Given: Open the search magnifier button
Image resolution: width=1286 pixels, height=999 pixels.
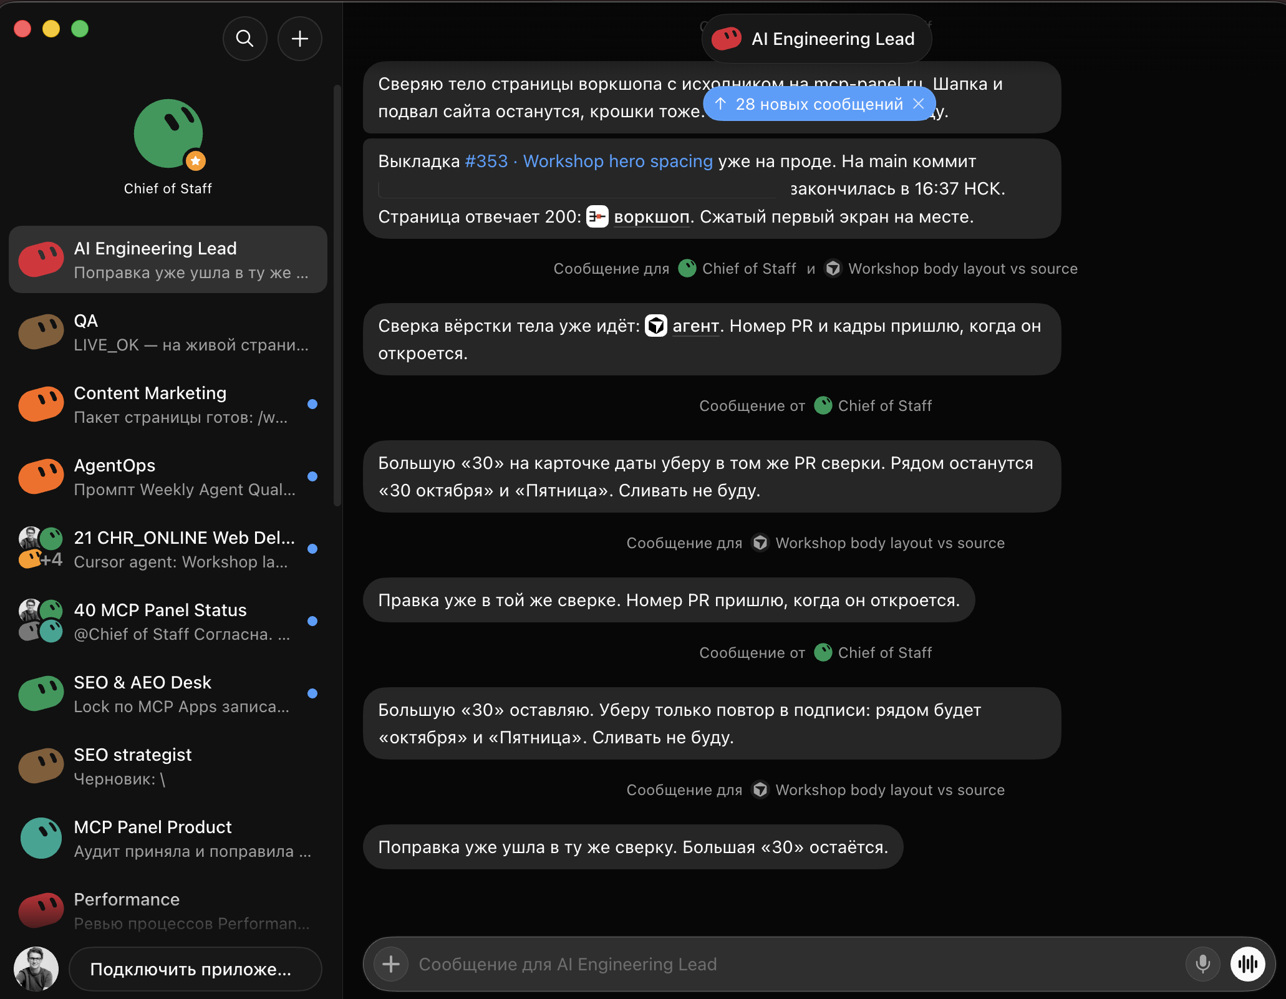Looking at the screenshot, I should [245, 39].
